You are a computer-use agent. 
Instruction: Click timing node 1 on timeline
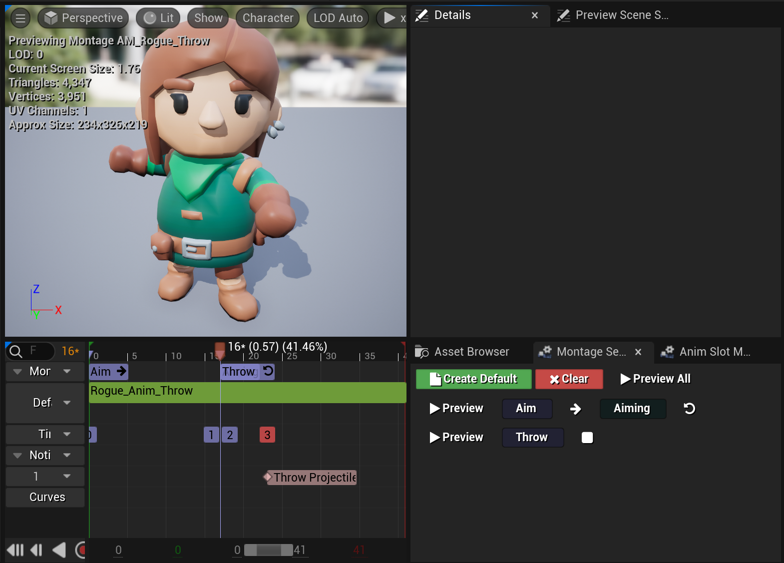pos(211,435)
